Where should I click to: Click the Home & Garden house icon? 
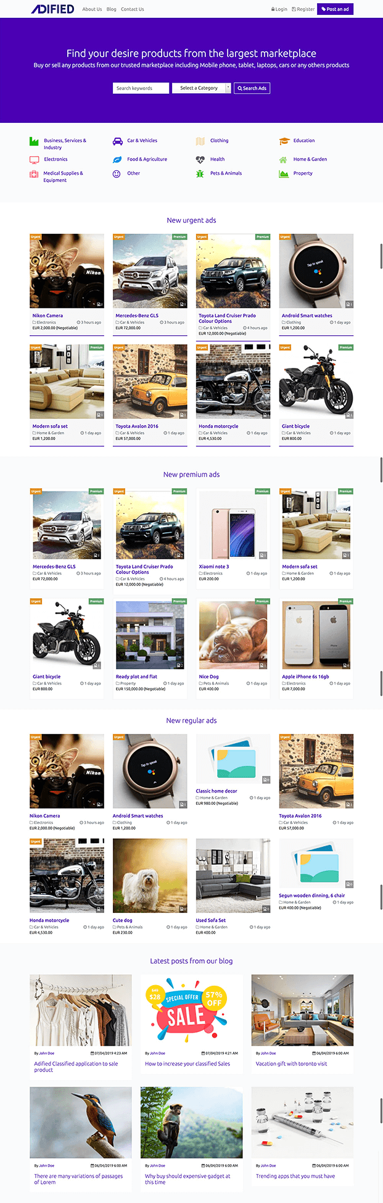click(283, 160)
